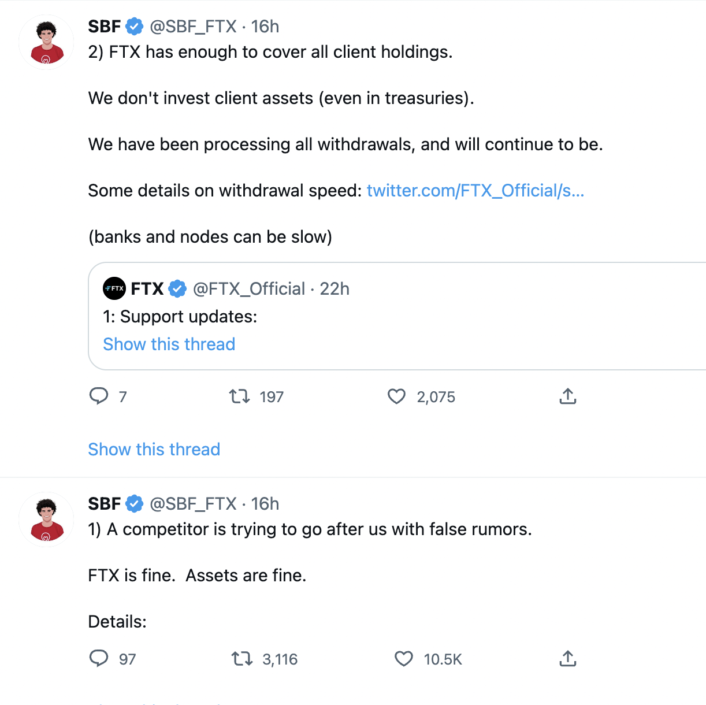Click 'Show this thread' below first tweet
706x705 pixels.
[154, 449]
